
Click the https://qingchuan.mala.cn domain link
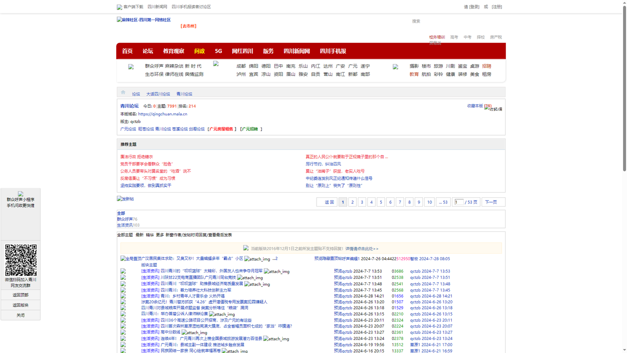coord(162,114)
